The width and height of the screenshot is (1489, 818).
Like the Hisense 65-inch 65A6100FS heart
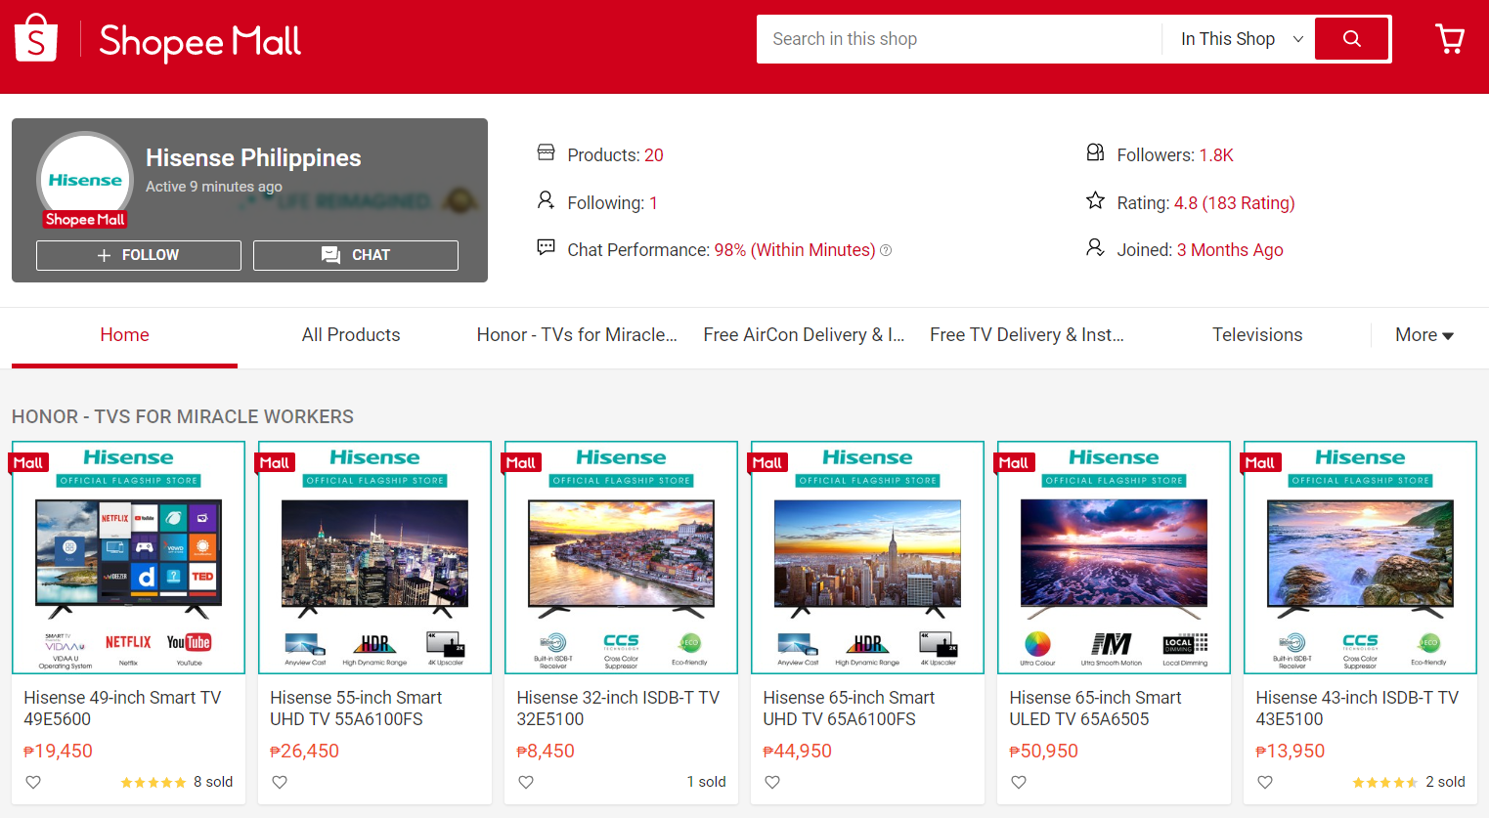coord(772,782)
